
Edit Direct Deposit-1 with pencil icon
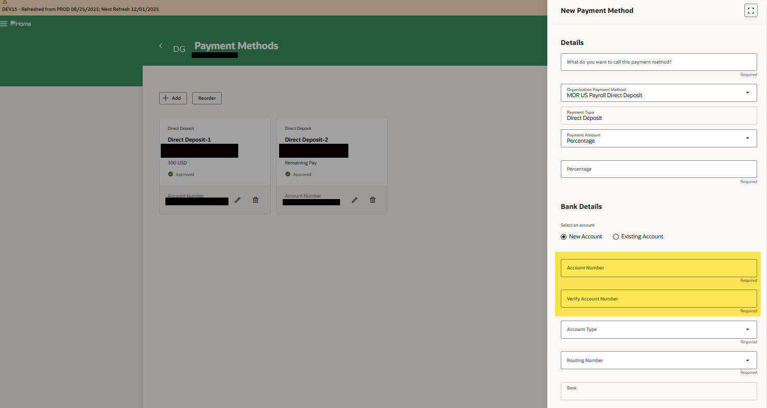tap(238, 200)
